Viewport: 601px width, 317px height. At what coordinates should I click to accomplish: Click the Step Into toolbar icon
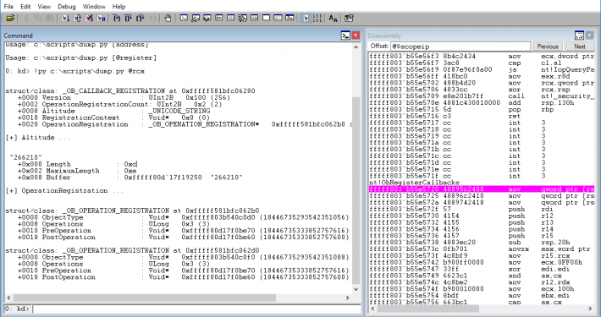pyautogui.click(x=117, y=18)
